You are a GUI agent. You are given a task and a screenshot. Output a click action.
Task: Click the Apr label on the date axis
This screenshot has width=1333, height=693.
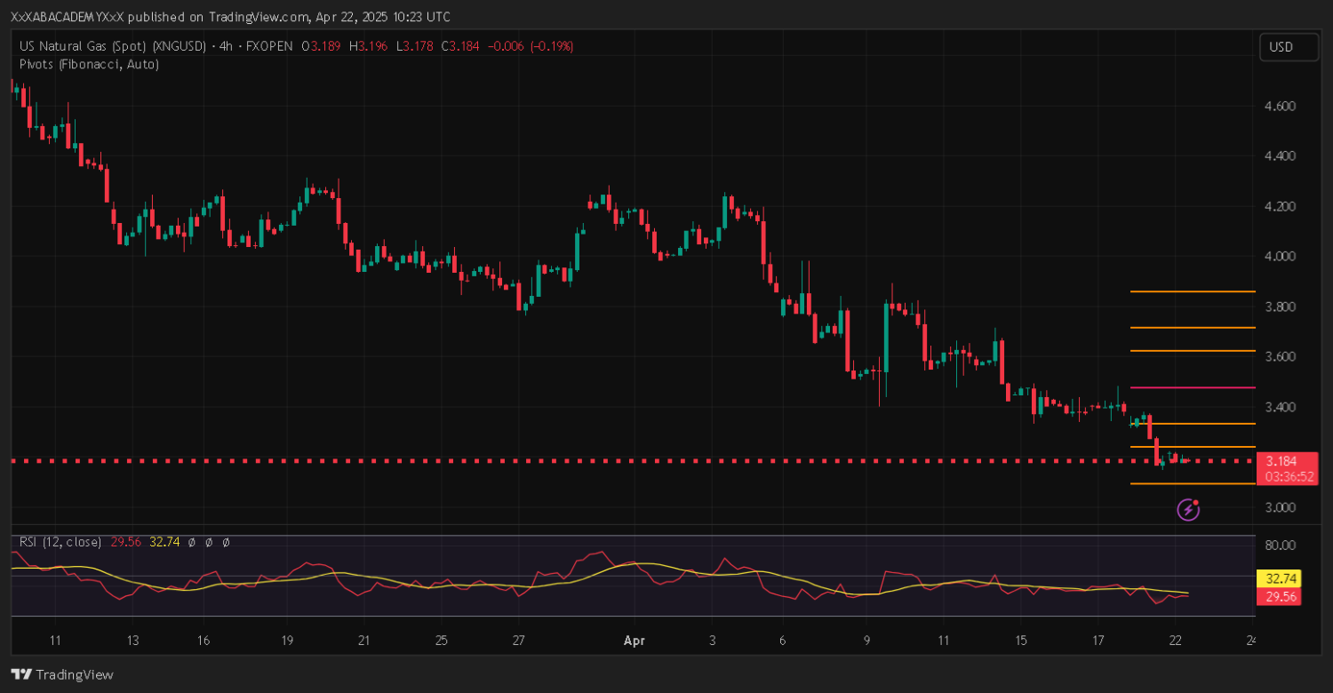(x=634, y=641)
